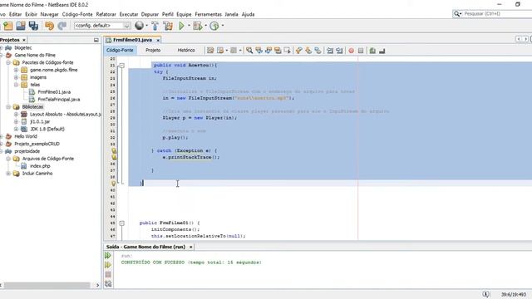
Task: Click the second re-run icon in output panel
Action: (x=108, y=265)
